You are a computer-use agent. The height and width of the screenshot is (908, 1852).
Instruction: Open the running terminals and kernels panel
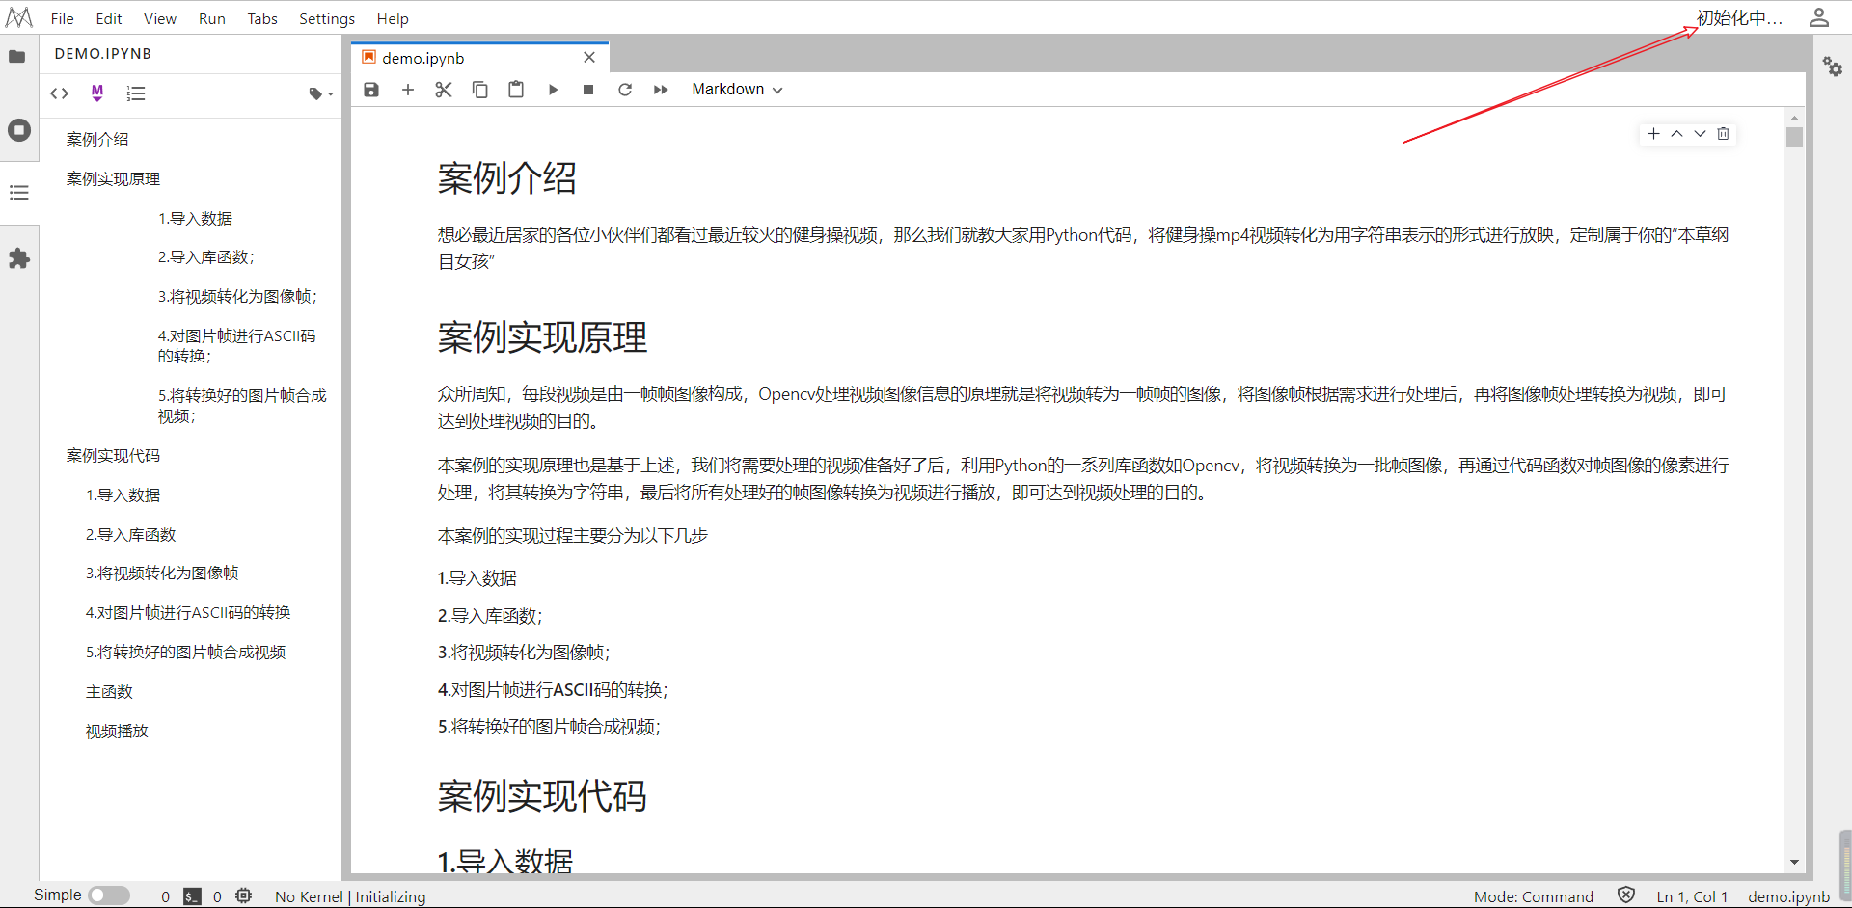pos(19,130)
